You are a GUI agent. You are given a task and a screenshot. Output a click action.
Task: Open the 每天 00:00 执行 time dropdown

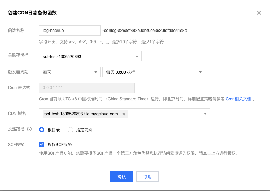click(154, 72)
